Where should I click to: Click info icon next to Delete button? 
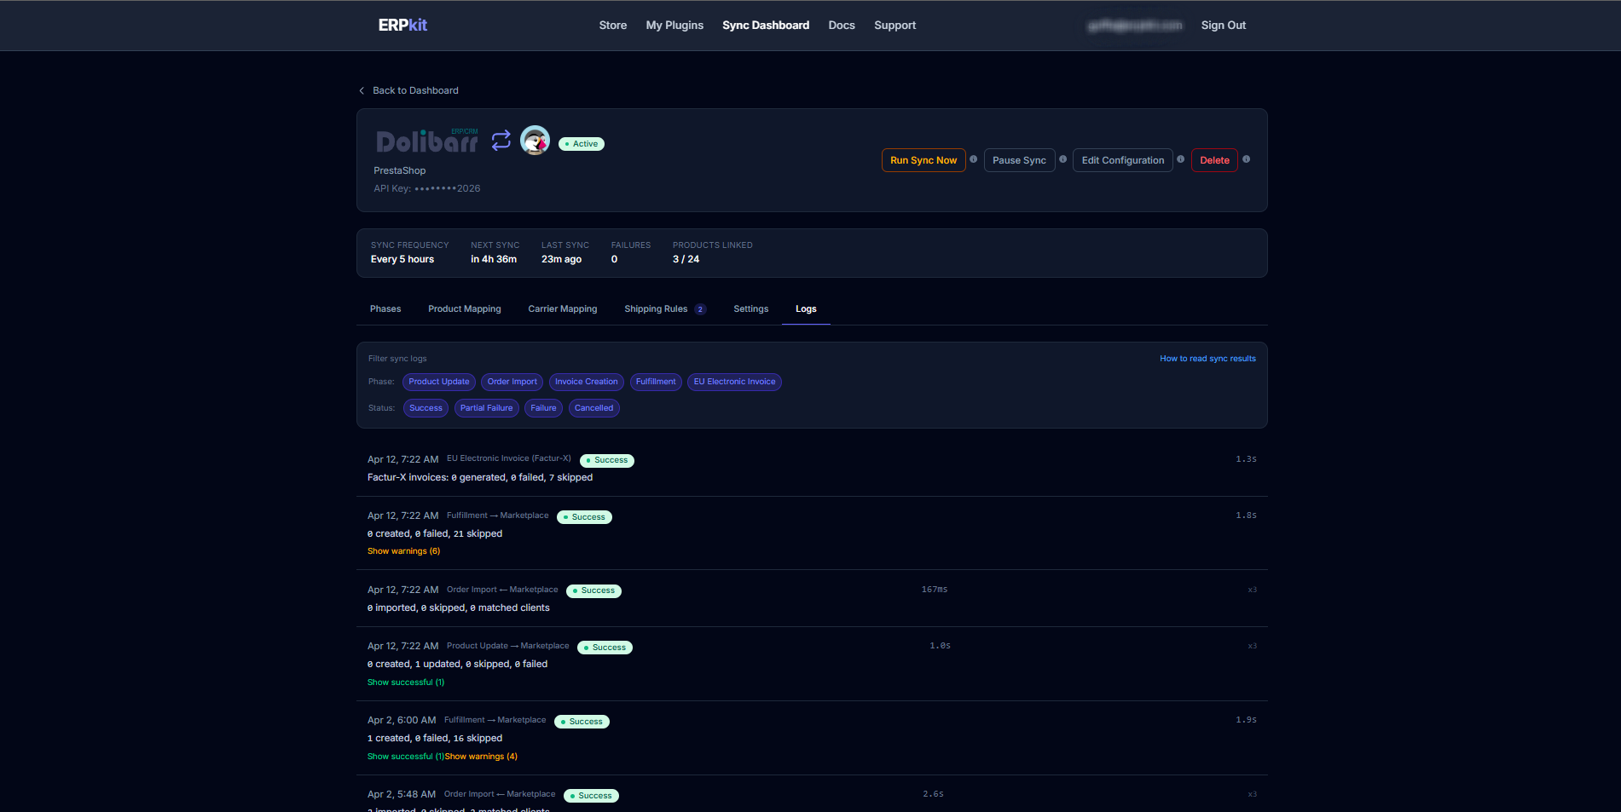(1246, 159)
